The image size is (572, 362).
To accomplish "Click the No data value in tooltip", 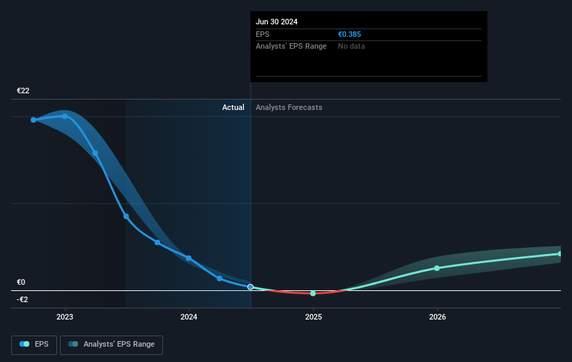I will [351, 47].
